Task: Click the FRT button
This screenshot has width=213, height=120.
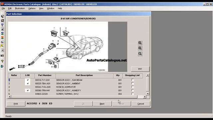Action: [x=140, y=69]
